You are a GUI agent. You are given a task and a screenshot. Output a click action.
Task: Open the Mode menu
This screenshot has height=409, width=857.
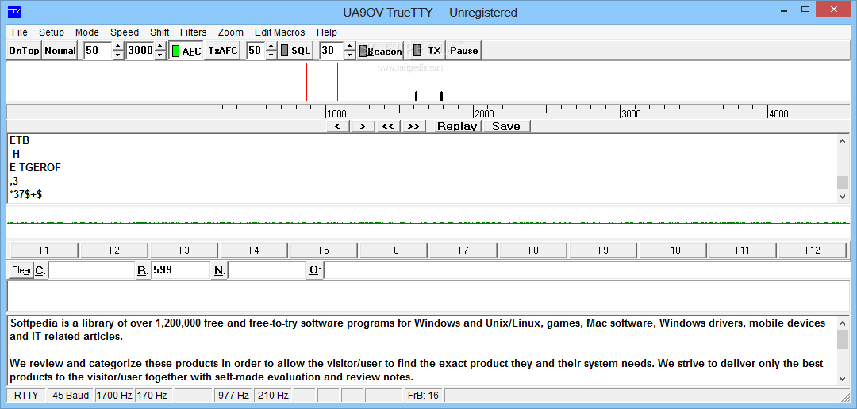[87, 32]
